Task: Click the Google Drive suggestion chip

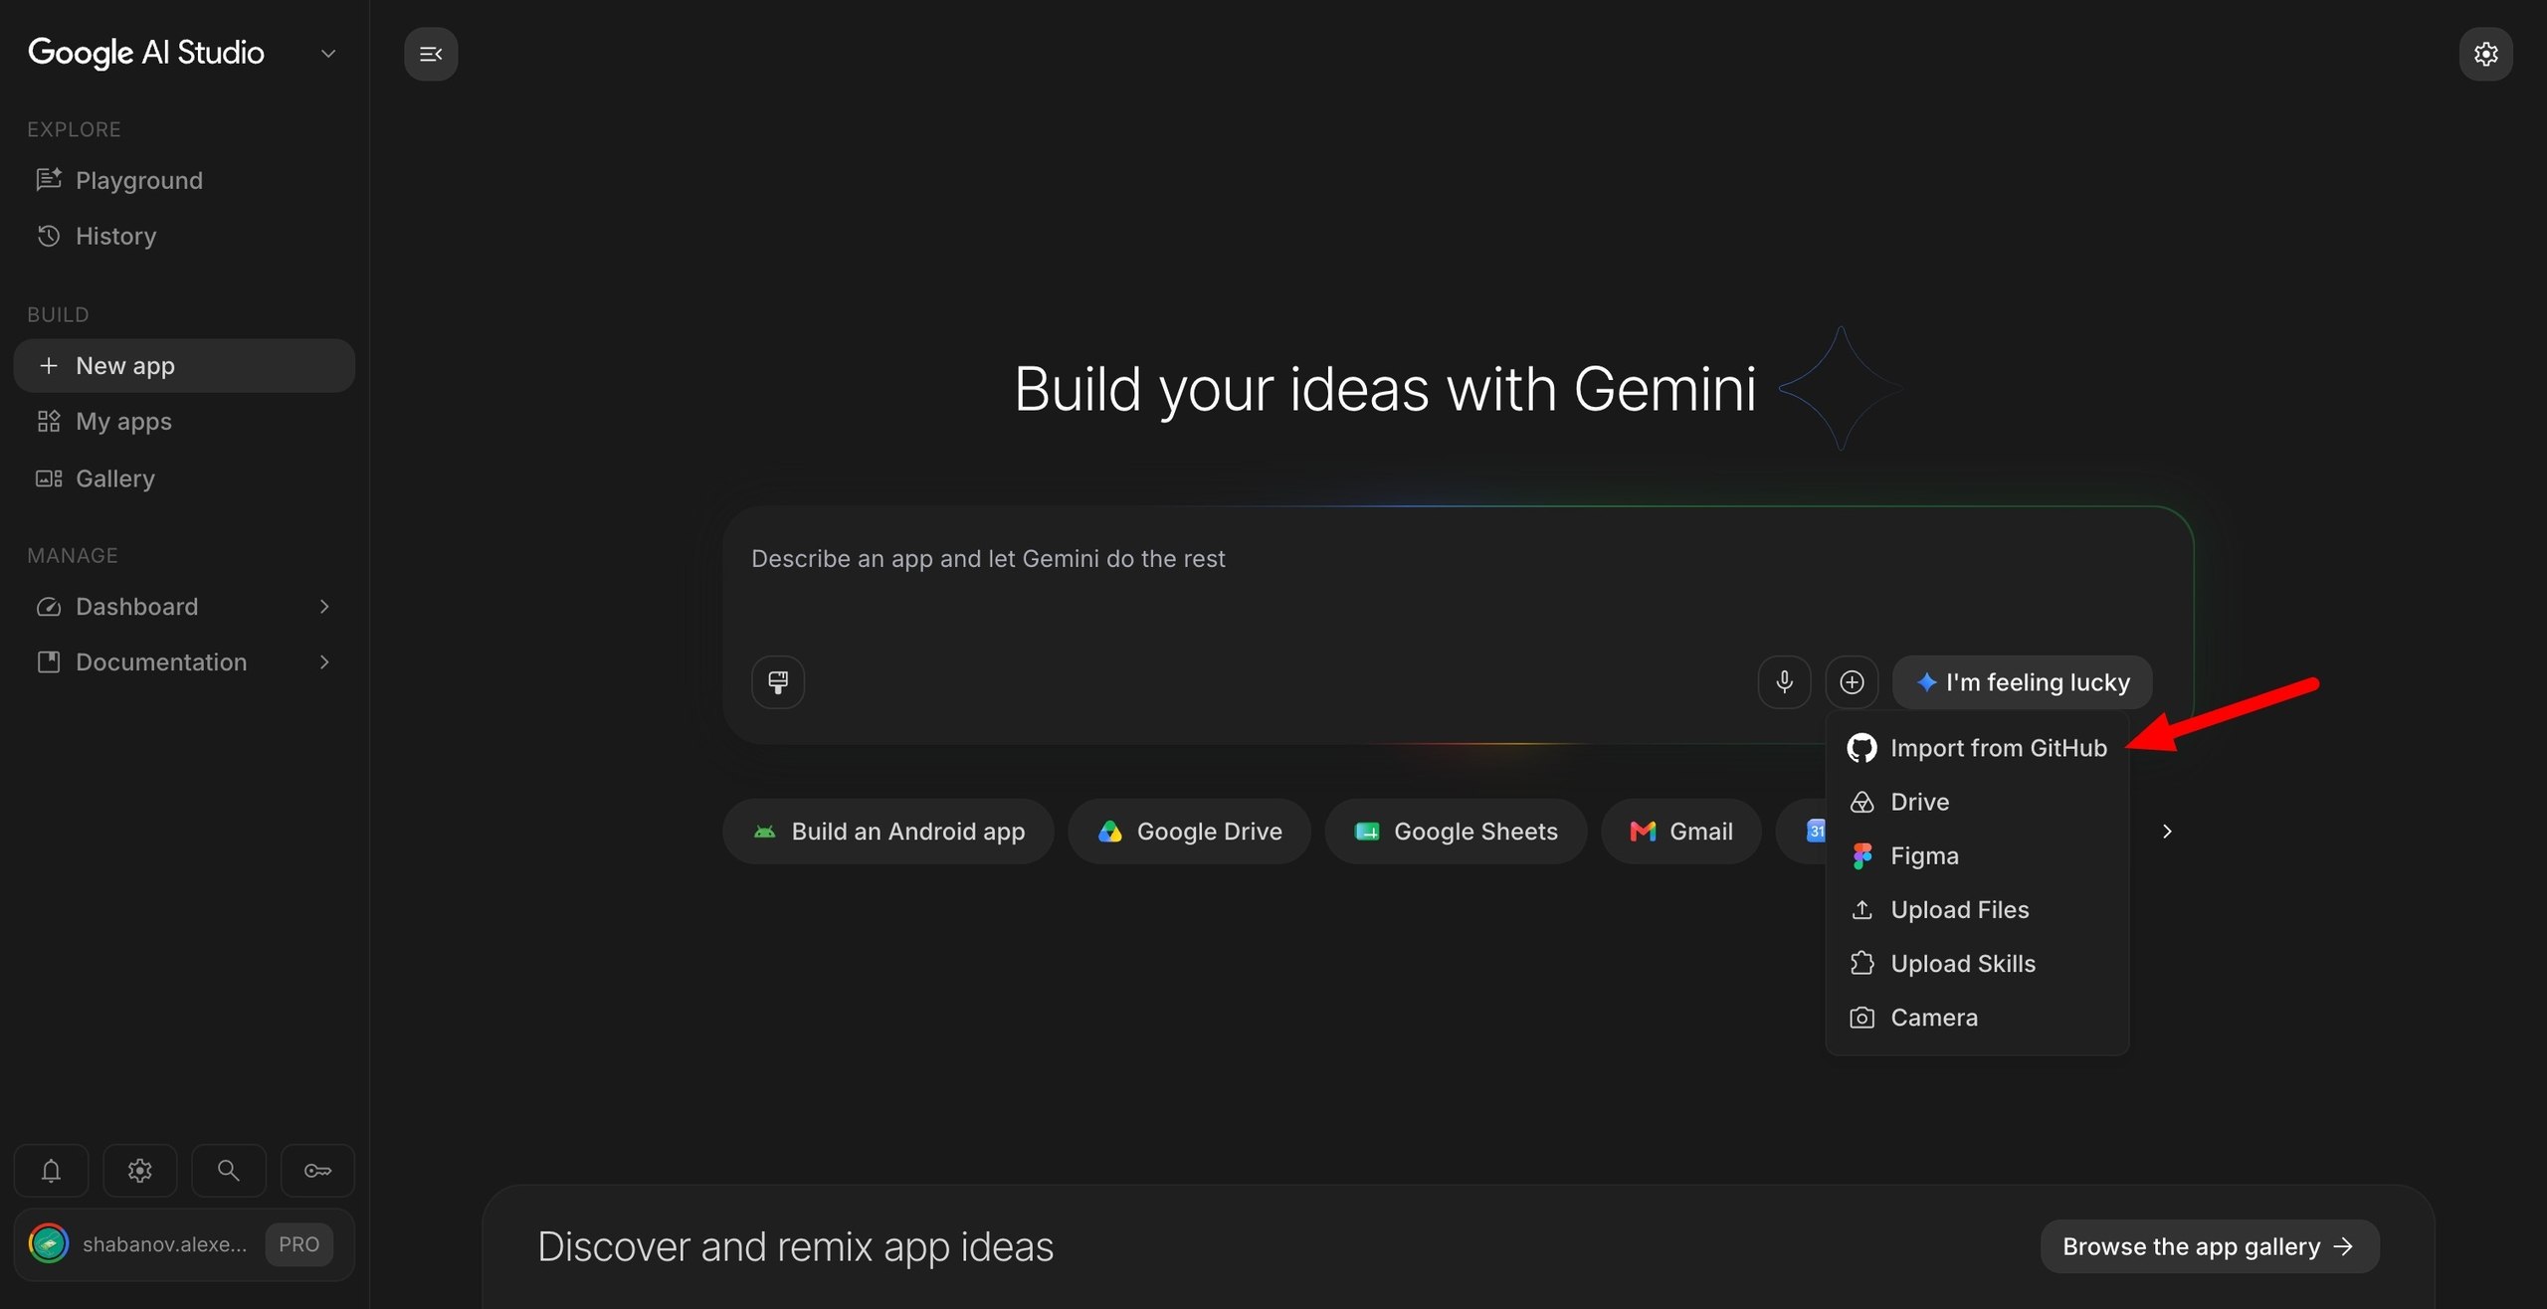Action: click(1189, 832)
